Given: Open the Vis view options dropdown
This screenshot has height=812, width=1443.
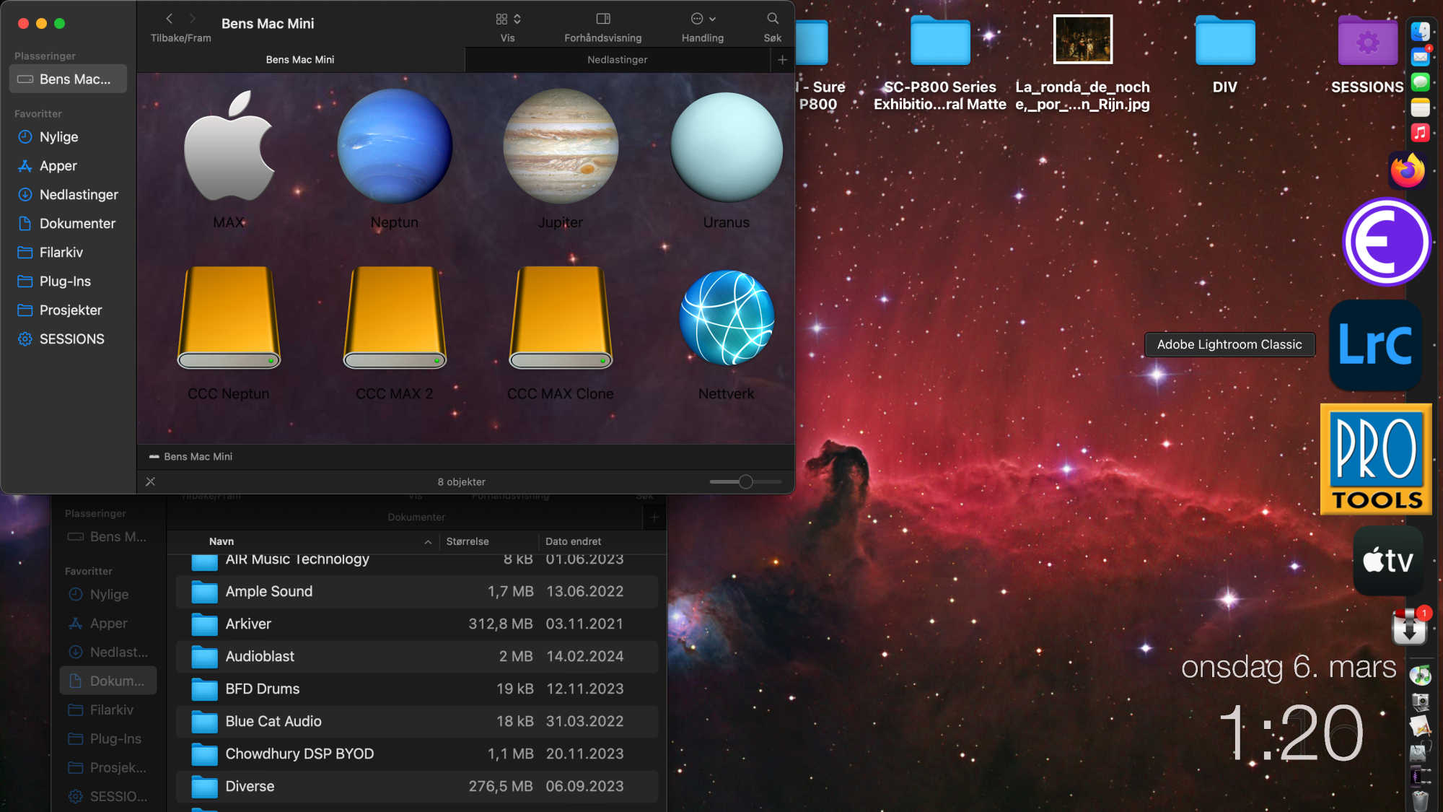Looking at the screenshot, I should (x=508, y=19).
